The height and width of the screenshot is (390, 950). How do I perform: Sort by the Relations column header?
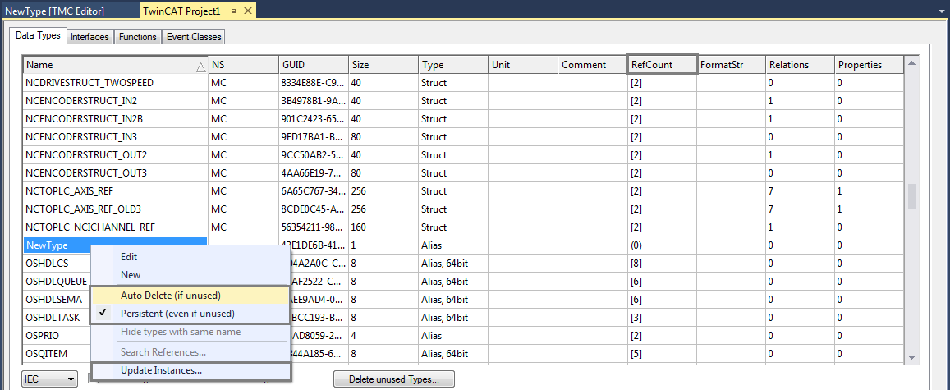coord(801,65)
